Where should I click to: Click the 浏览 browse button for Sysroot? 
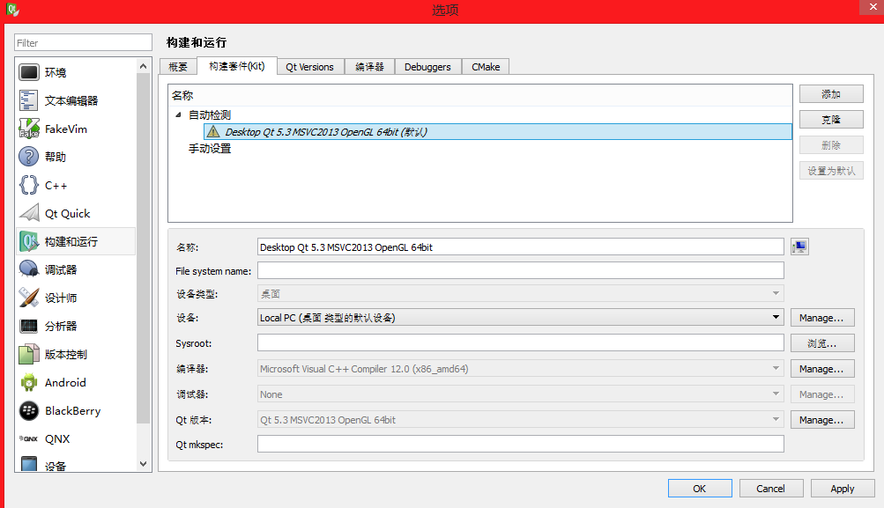coord(822,343)
